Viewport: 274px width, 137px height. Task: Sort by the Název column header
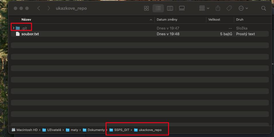tap(26, 19)
